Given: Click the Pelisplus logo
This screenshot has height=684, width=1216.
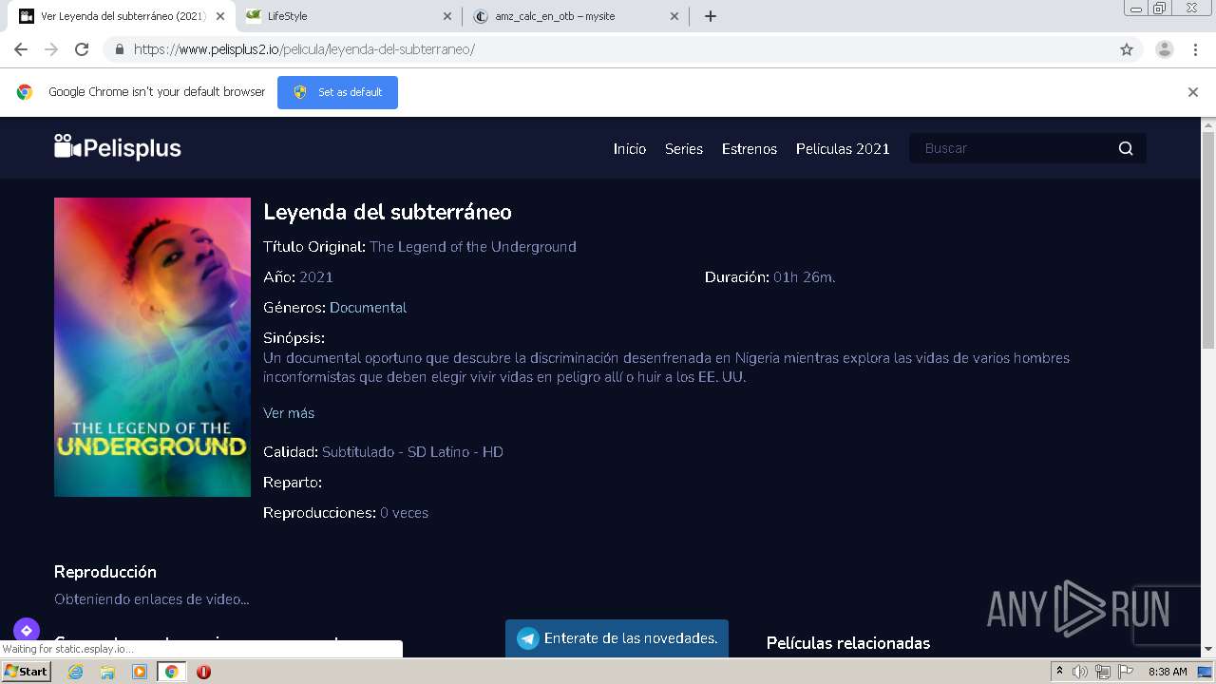Looking at the screenshot, I should tap(118, 148).
